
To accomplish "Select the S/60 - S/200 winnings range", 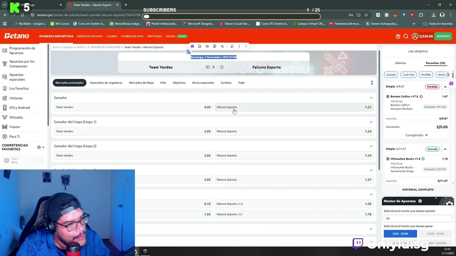I will pos(400,234).
